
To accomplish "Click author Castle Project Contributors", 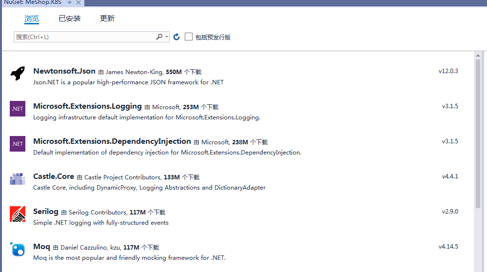I will [x=123, y=177].
